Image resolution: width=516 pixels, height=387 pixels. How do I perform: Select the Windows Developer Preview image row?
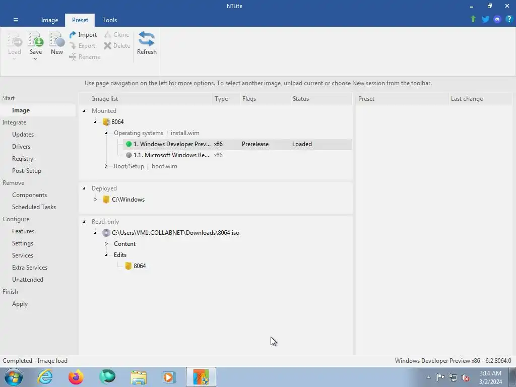(x=237, y=144)
